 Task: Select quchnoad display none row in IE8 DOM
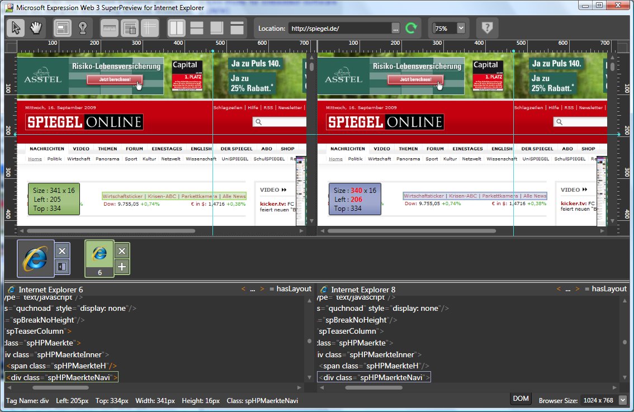pyautogui.click(x=383, y=308)
